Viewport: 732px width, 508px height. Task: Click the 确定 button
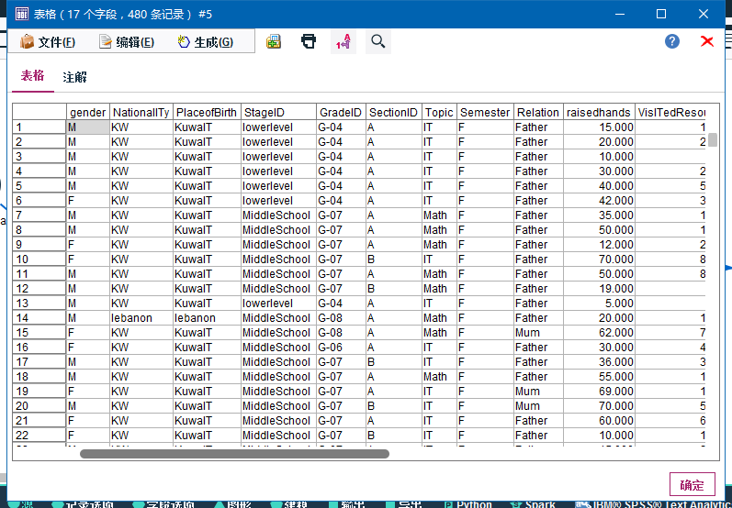click(x=692, y=485)
